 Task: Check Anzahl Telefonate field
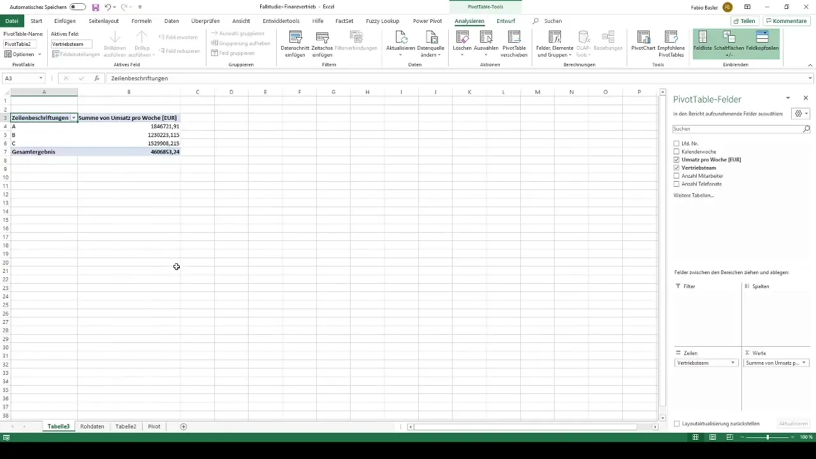pyautogui.click(x=676, y=184)
